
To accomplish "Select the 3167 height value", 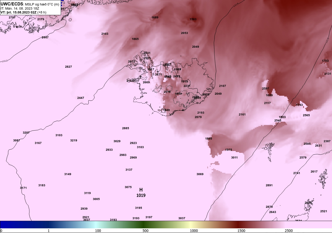I will pyautogui.click(x=38, y=143).
